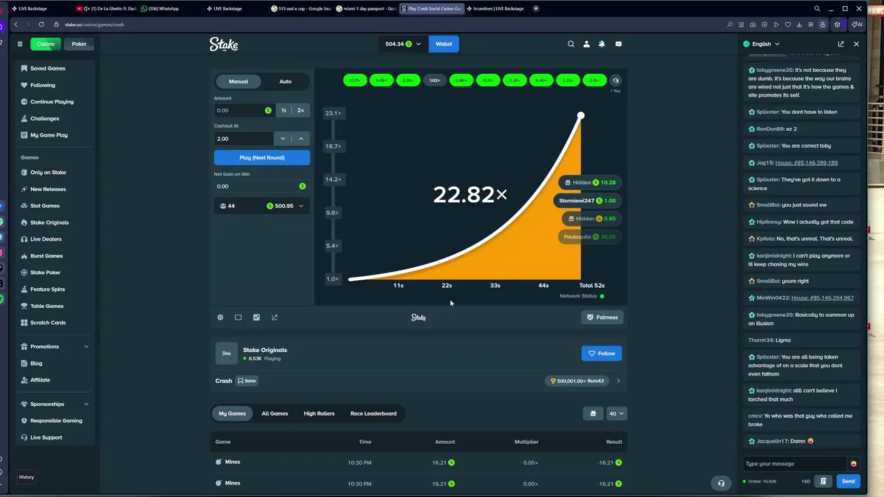Open bet history icon beside multiplier pills

(x=616, y=80)
